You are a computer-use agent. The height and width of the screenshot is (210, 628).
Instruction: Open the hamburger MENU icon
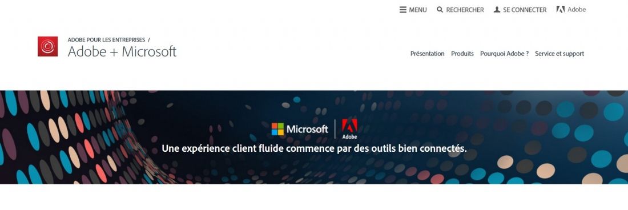[x=403, y=10]
